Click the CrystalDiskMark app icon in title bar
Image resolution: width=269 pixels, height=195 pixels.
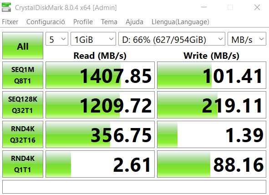6,7
